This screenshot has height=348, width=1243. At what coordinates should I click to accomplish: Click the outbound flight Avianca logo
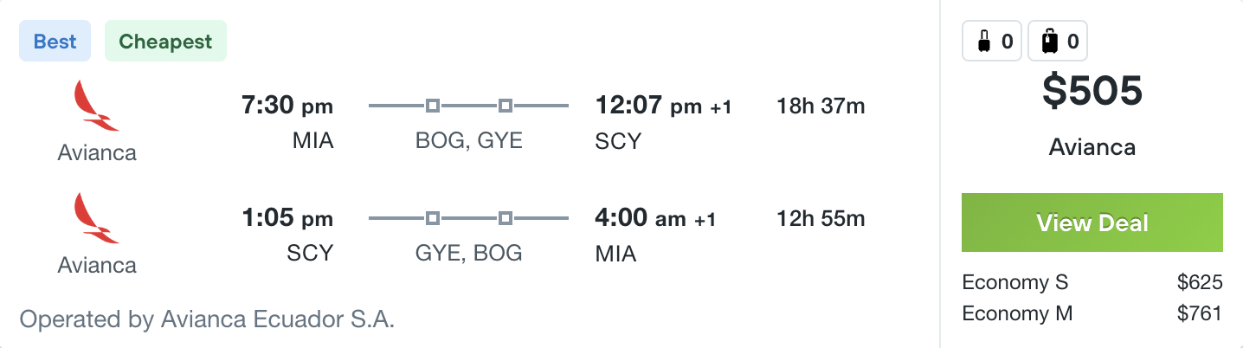[x=97, y=106]
